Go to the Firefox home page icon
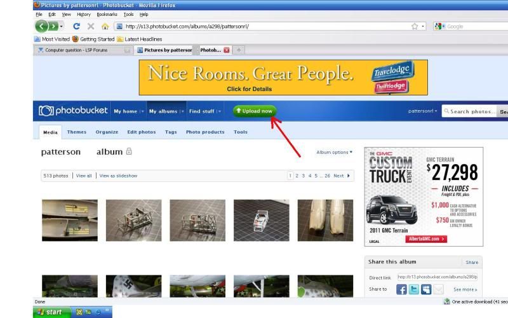The width and height of the screenshot is (508, 318). (x=105, y=26)
